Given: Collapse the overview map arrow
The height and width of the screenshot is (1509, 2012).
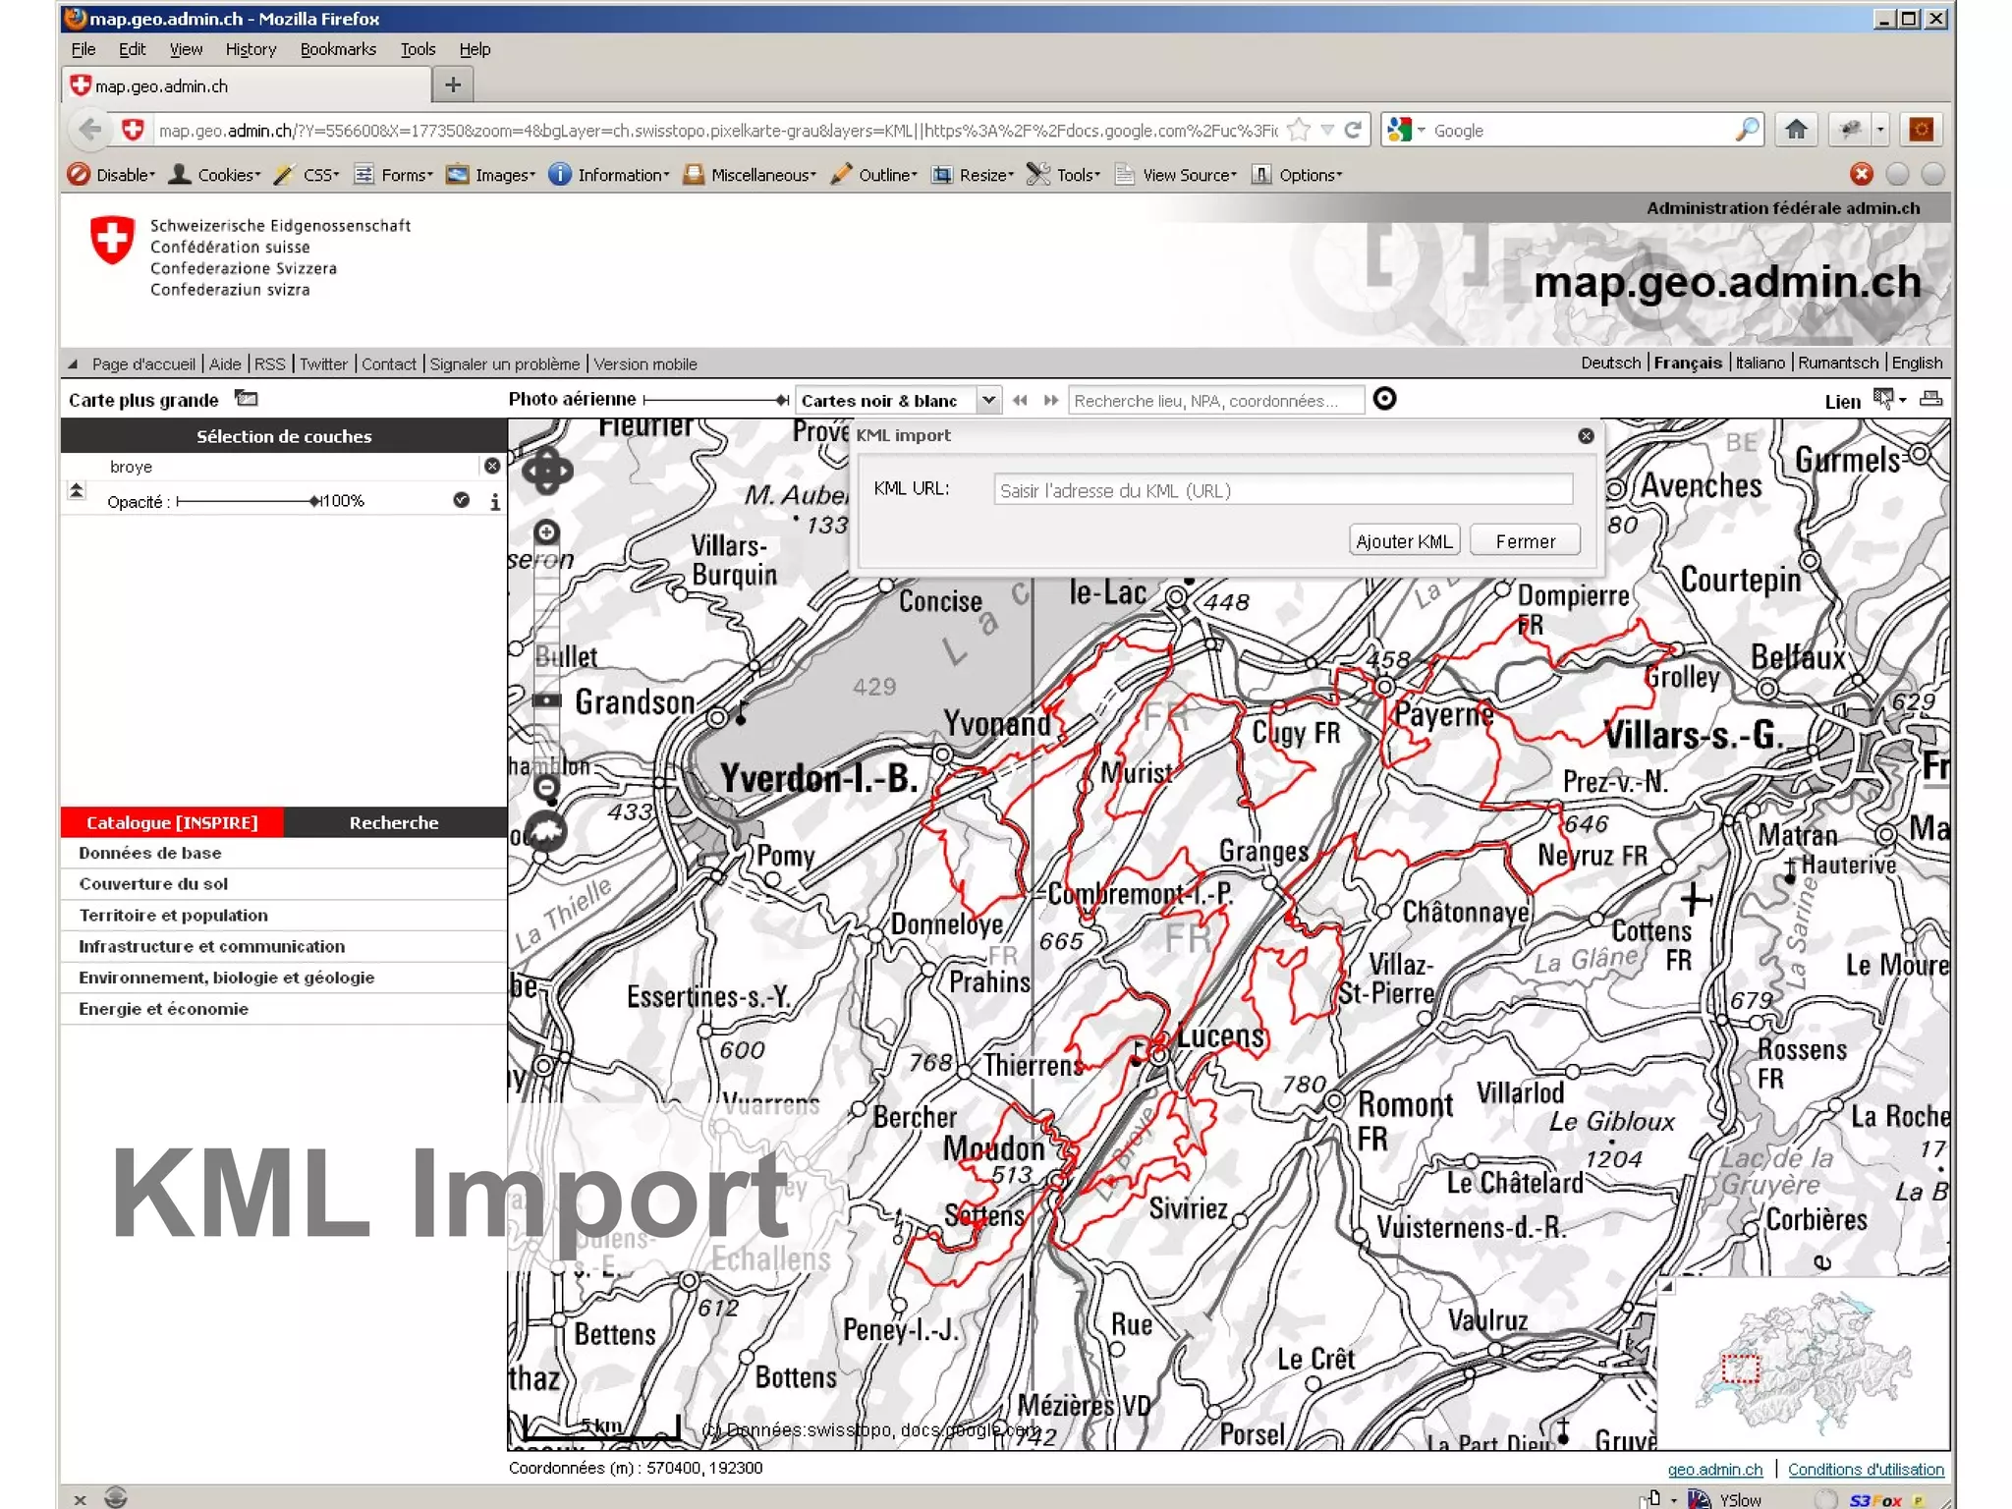Looking at the screenshot, I should (1666, 1286).
